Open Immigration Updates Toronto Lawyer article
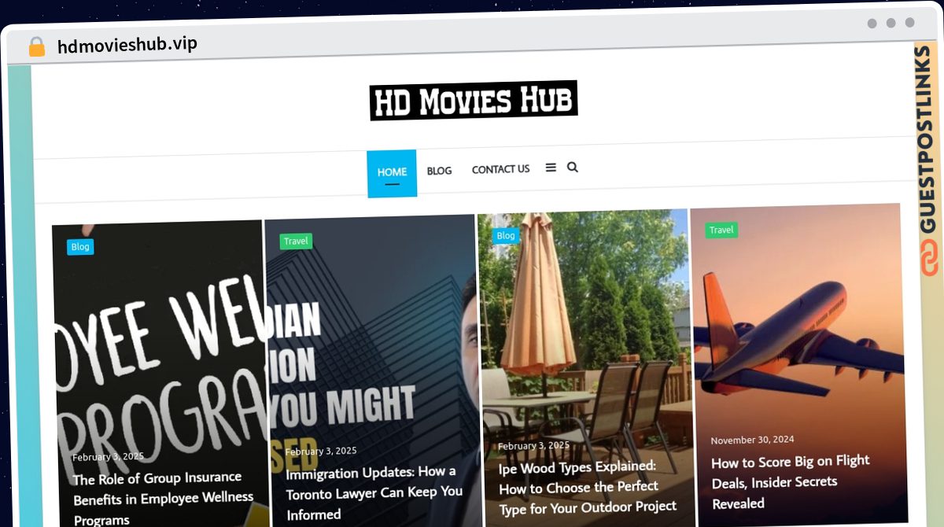The height and width of the screenshot is (527, 944). pyautogui.click(x=374, y=493)
